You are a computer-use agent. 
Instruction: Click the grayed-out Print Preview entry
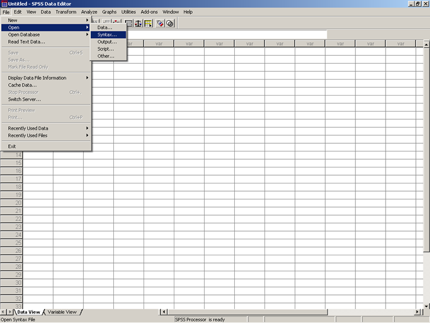[x=46, y=110]
